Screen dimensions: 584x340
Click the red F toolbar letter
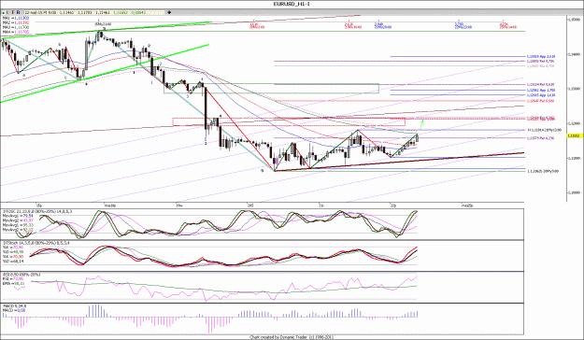[13, 13]
